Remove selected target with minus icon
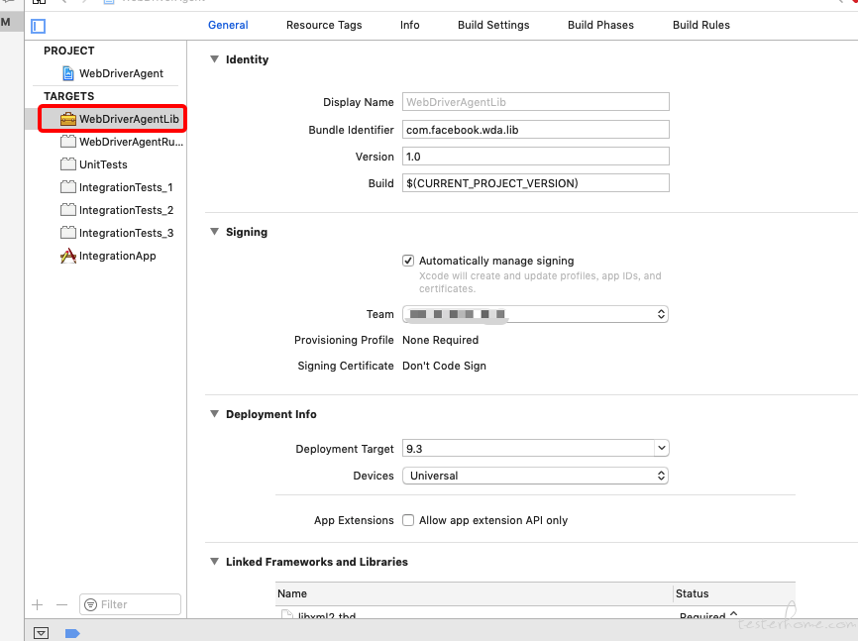This screenshot has height=641, width=858. click(x=61, y=605)
